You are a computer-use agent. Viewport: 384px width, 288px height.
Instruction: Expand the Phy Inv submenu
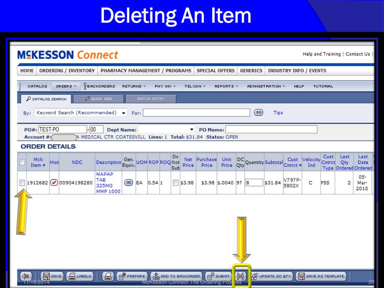[165, 86]
